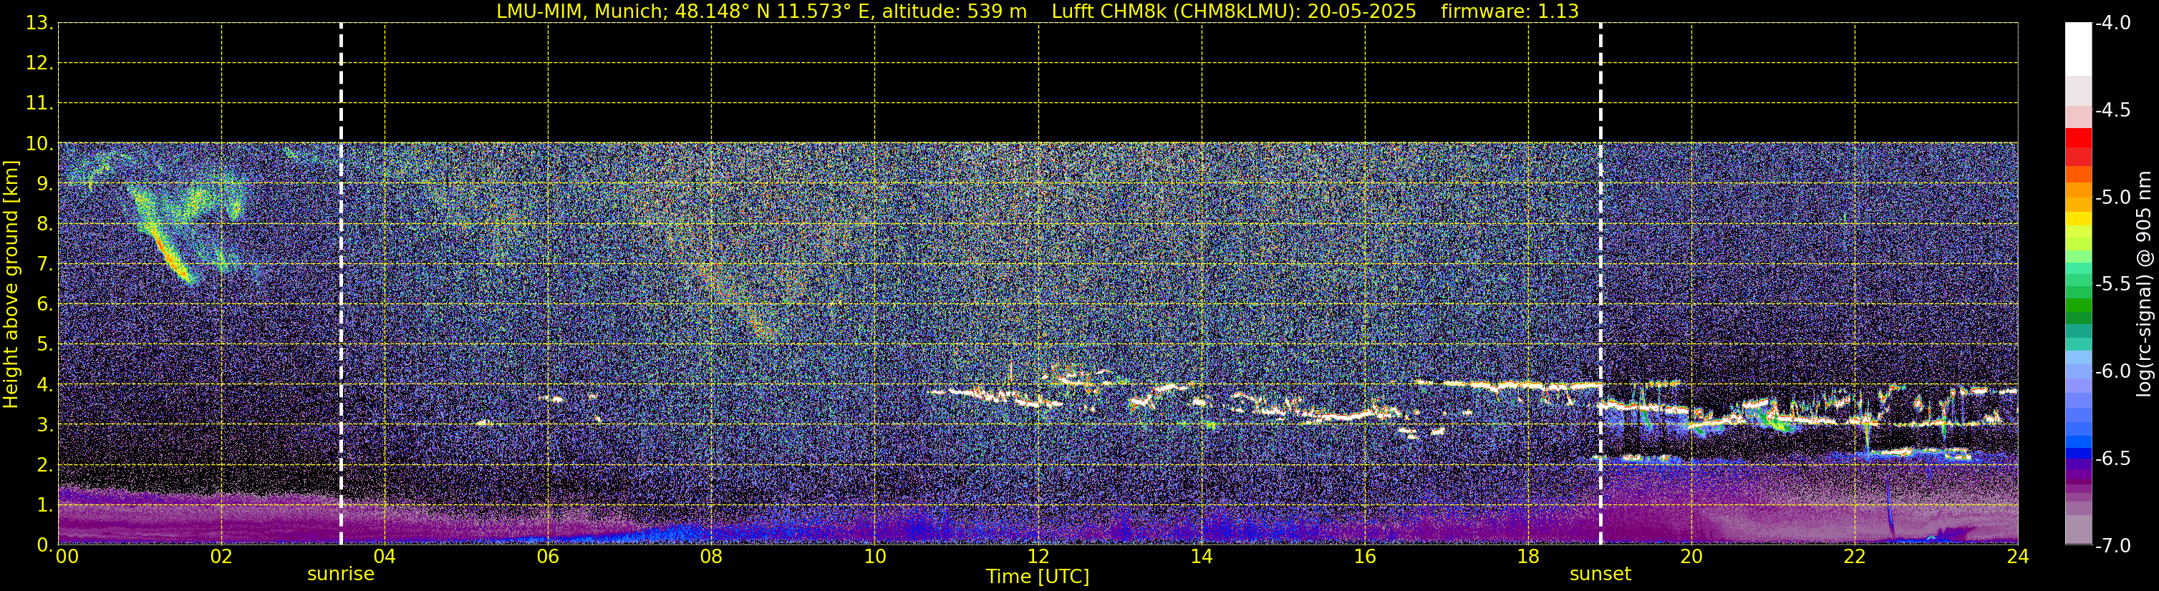2159x591 pixels.
Task: Click the time axis tick '18'
Action: pos(1529,557)
